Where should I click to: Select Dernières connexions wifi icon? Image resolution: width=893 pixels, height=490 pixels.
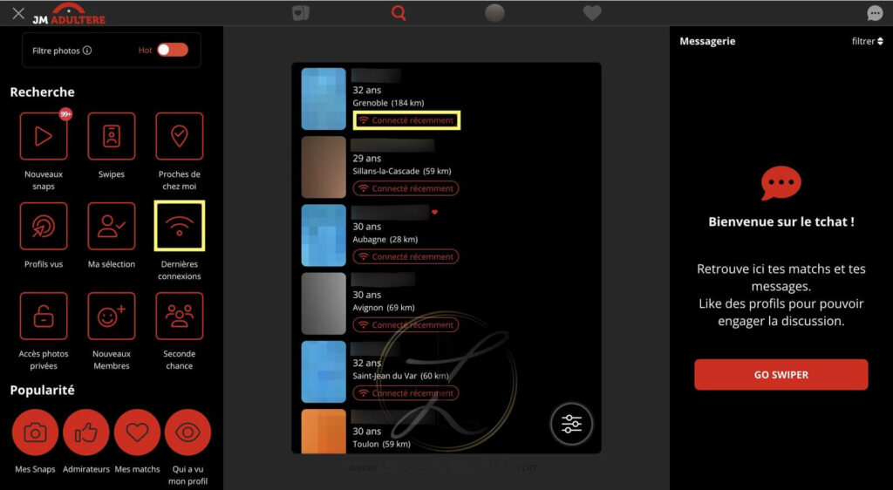[x=180, y=226]
